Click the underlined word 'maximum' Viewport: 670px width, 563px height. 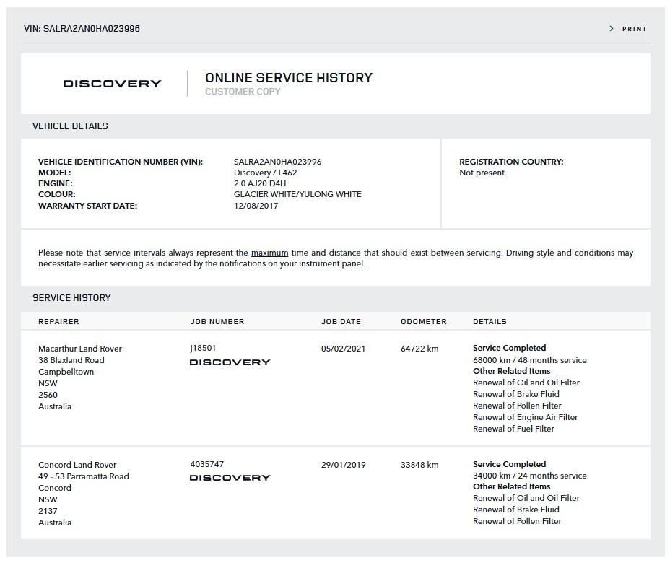pos(269,253)
